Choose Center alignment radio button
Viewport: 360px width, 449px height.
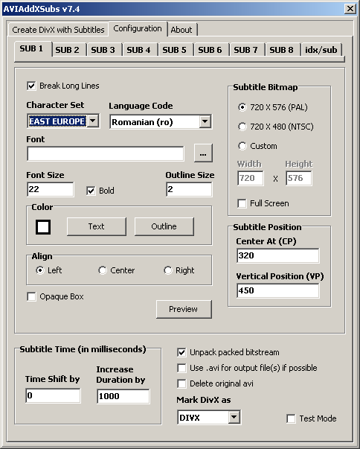117,270
